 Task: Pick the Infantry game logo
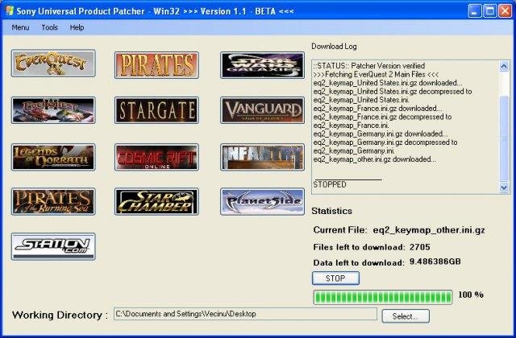(x=262, y=157)
